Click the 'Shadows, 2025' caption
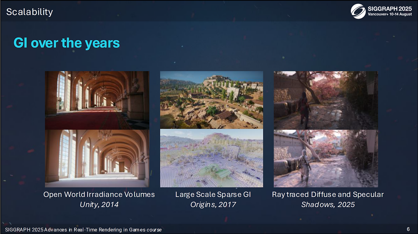The height and width of the screenshot is (234, 418). coord(328,205)
